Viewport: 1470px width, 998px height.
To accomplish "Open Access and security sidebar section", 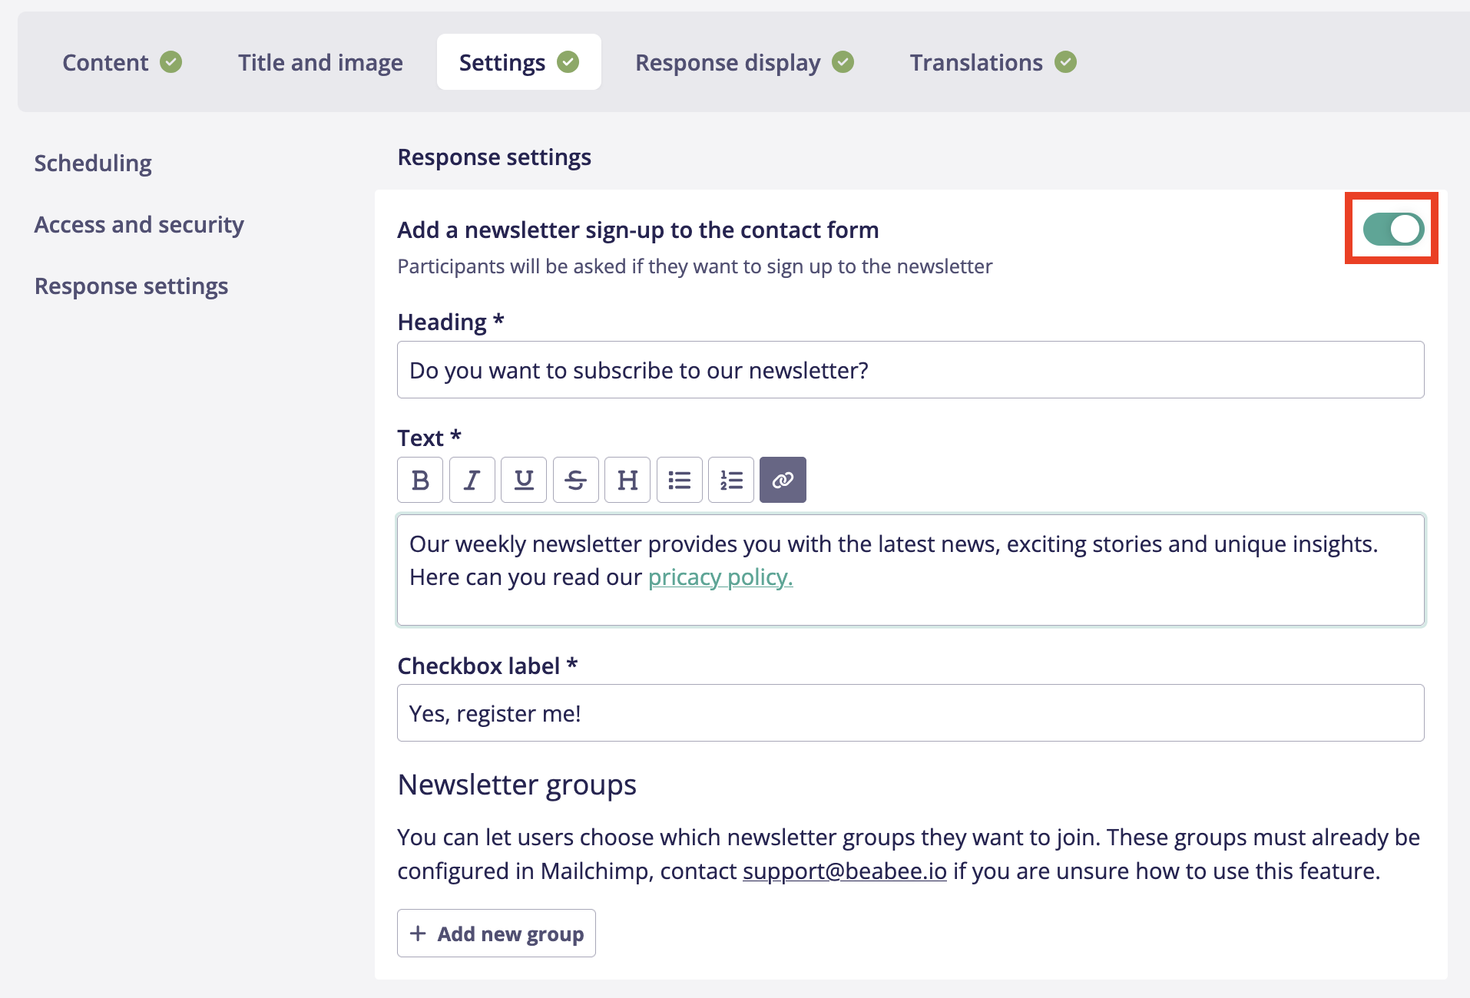I will 139,224.
